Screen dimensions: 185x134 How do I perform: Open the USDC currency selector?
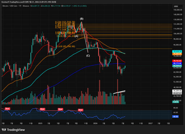tap(177, 6)
